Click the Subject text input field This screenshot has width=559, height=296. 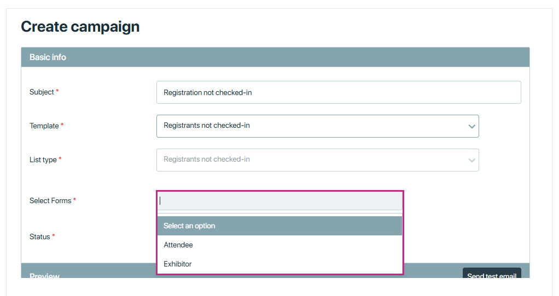339,92
